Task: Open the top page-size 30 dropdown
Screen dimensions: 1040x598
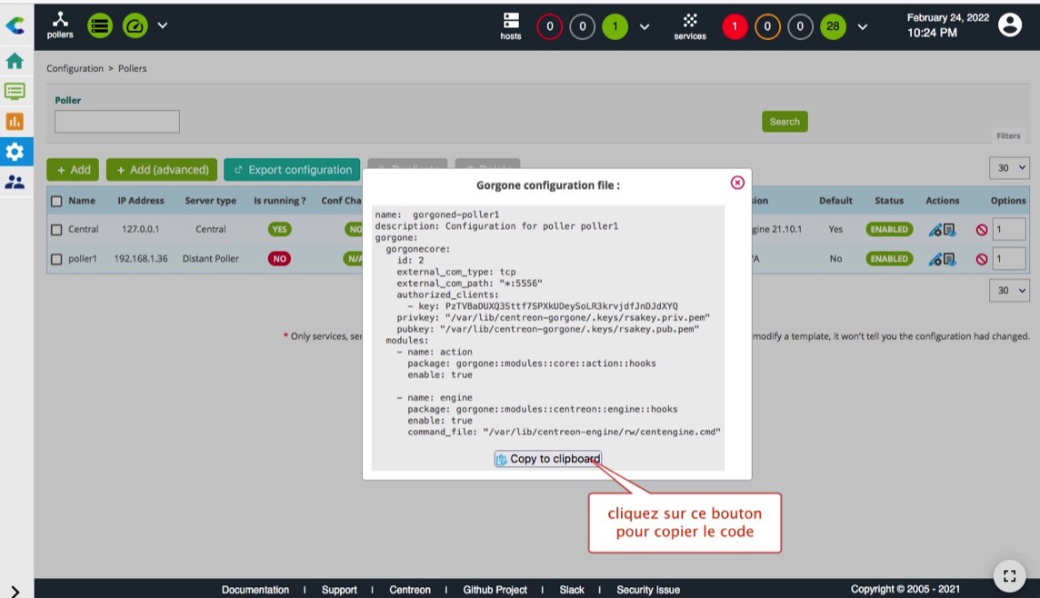Action: pos(1009,168)
